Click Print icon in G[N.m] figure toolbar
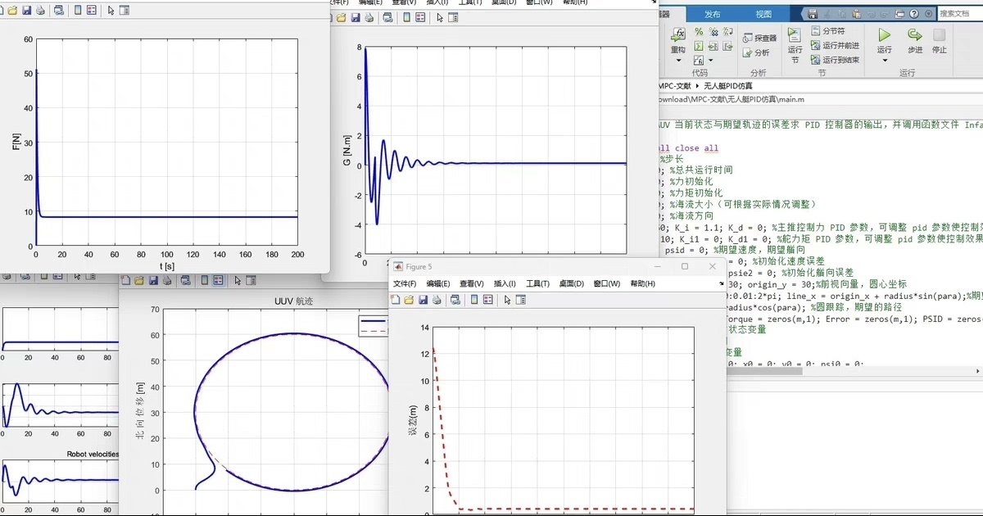The image size is (983, 516). (369, 18)
